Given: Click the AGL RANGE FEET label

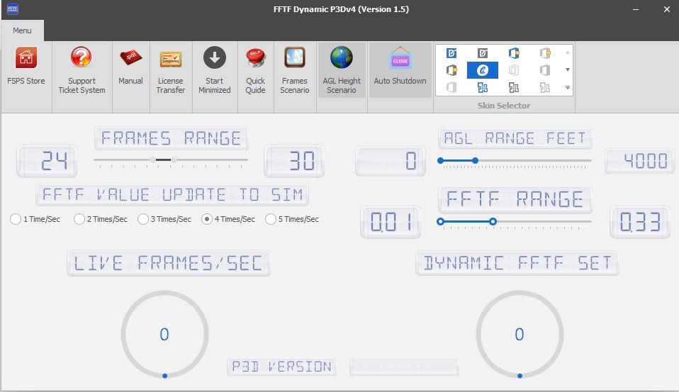Looking at the screenshot, I should click(515, 139).
